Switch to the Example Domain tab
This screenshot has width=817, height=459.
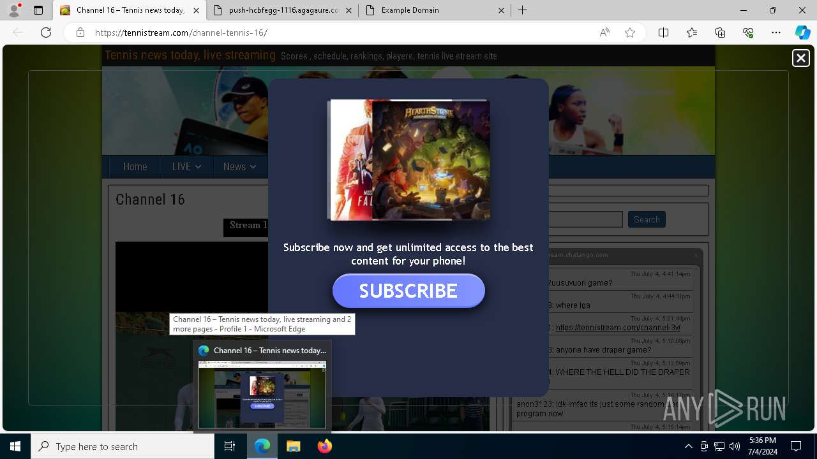(x=435, y=10)
